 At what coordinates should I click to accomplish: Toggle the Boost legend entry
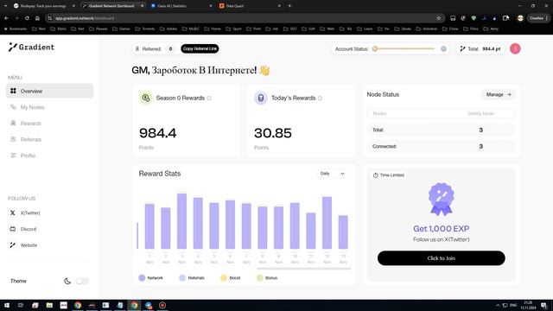tap(231, 278)
